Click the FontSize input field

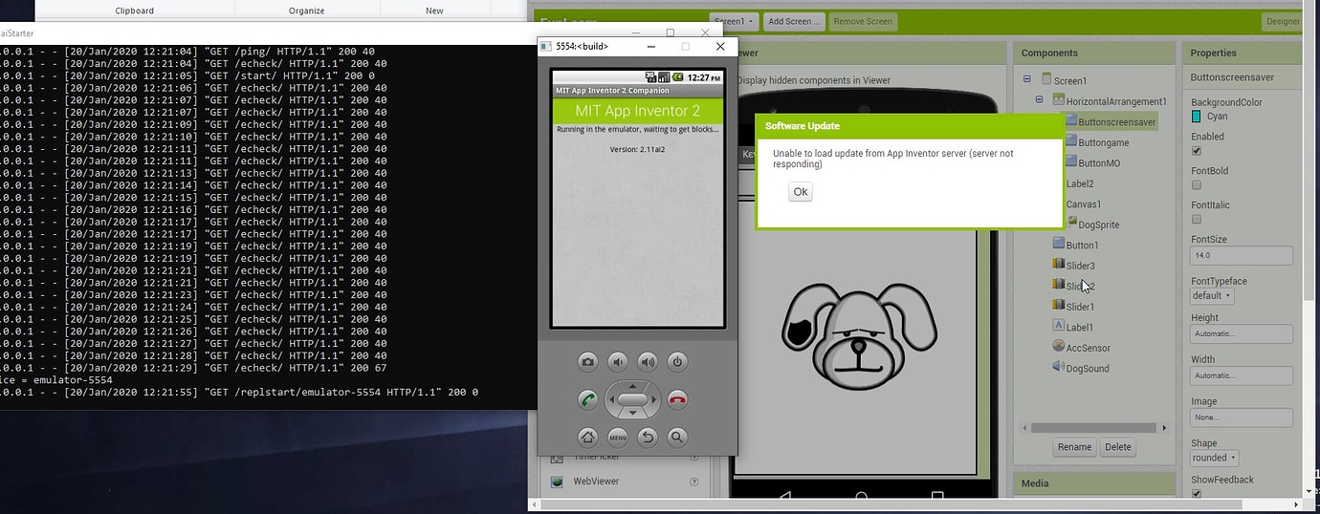click(1241, 256)
